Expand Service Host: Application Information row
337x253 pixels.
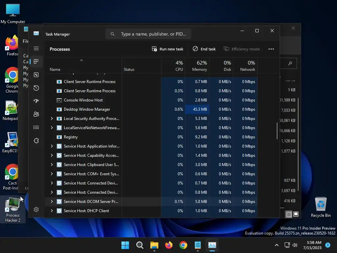(52, 146)
